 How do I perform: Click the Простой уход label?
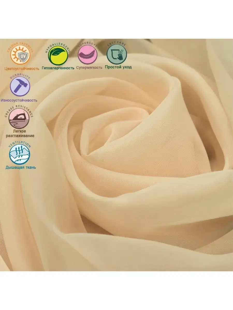point(118,67)
